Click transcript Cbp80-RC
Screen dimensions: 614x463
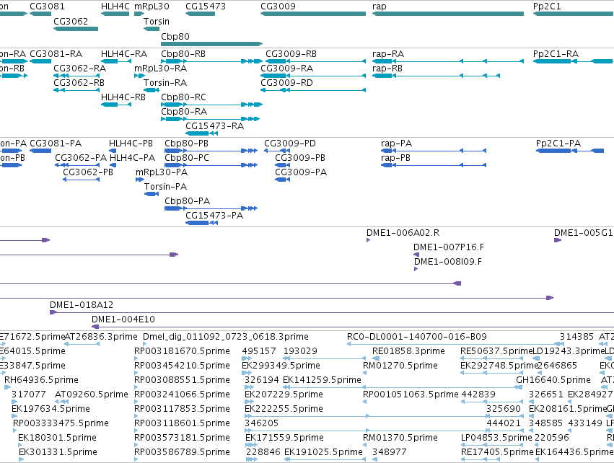[212, 105]
